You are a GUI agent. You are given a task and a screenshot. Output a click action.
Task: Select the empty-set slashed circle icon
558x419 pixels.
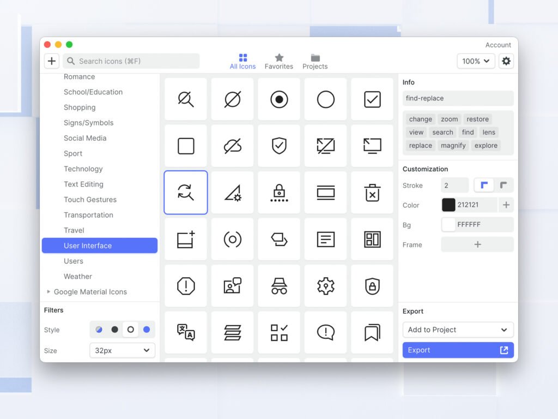tap(232, 99)
